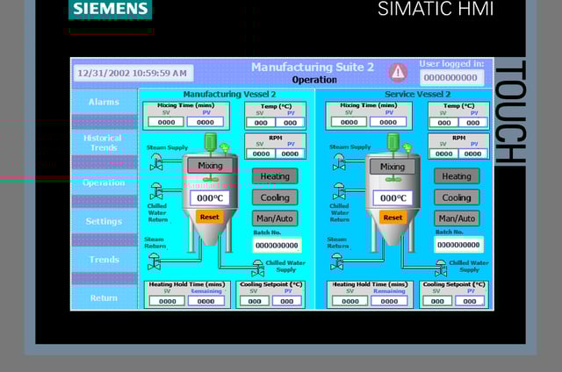Select Cooling Setpoint SV, Manufacturing Vessel 2
This screenshot has width=562, height=372.
pyautogui.click(x=255, y=301)
